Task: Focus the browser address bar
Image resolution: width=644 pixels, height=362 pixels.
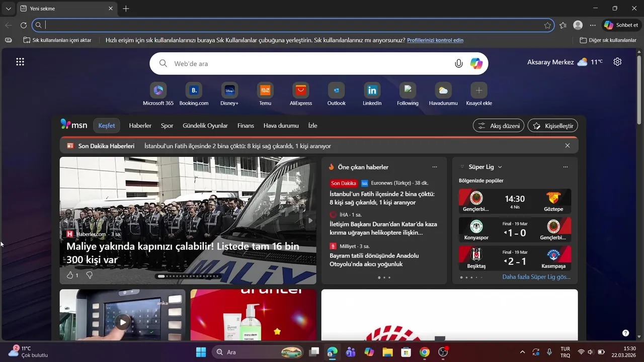Action: click(x=293, y=25)
